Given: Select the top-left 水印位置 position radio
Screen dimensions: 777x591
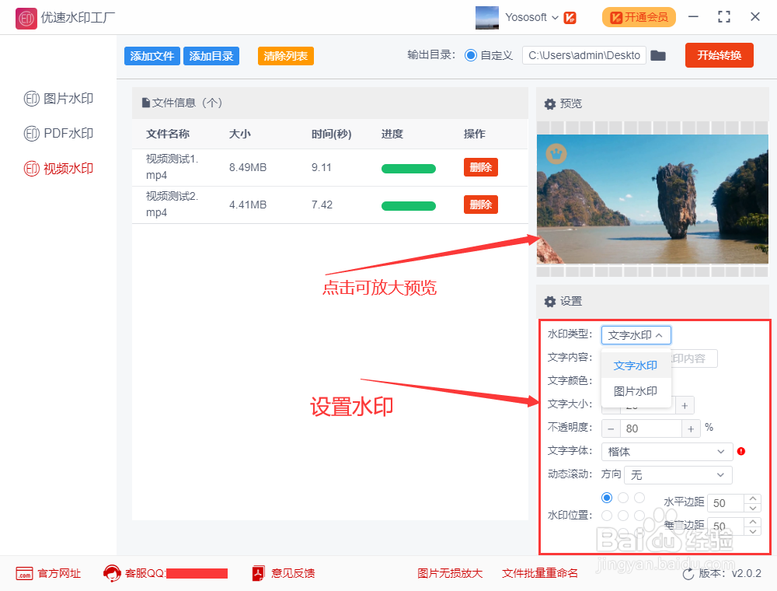Looking at the screenshot, I should click(x=607, y=498).
